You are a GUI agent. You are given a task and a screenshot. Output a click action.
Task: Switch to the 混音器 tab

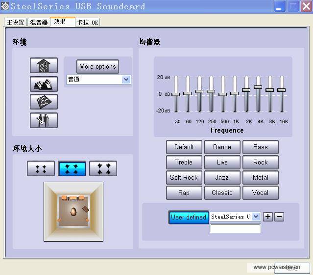pyautogui.click(x=39, y=22)
